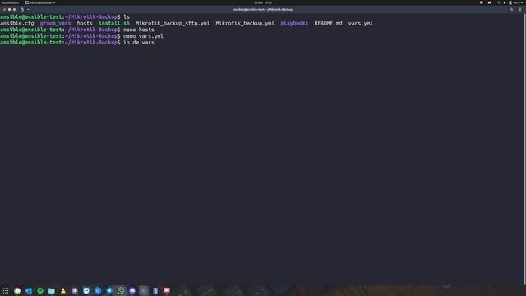The image size is (526, 296).
Task: Click the vars.yml file name in ls output
Action: tap(361, 24)
